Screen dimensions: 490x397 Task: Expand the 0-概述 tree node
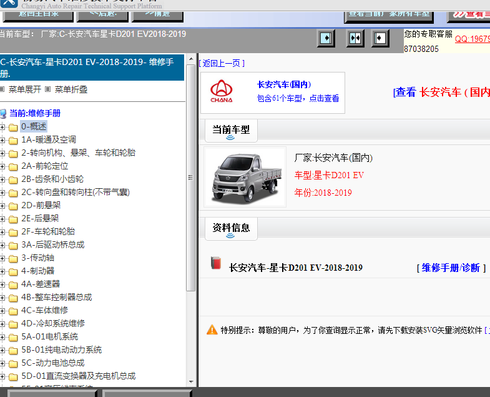pos(2,127)
